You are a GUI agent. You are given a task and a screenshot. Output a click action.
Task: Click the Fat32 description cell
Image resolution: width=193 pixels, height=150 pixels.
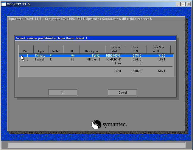96,55
